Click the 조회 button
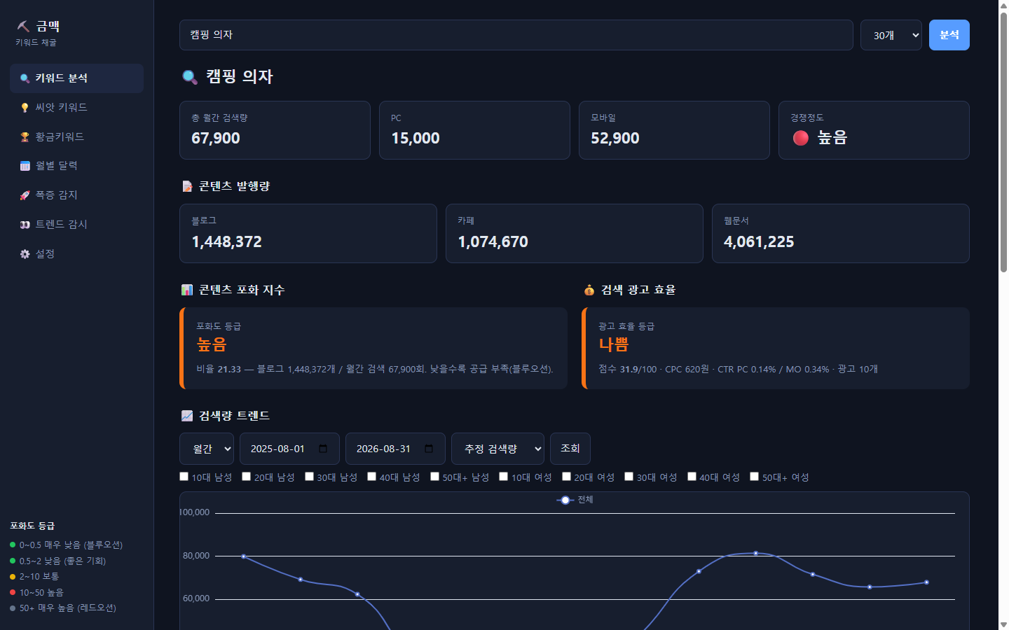 (570, 449)
